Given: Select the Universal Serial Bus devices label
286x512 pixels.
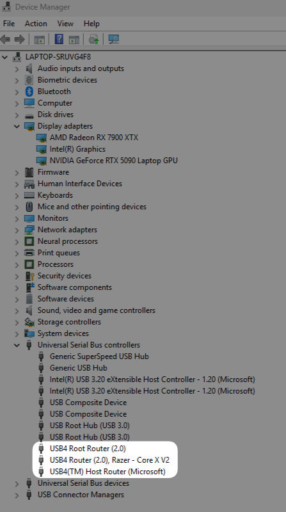Looking at the screenshot, I should (x=83, y=483).
